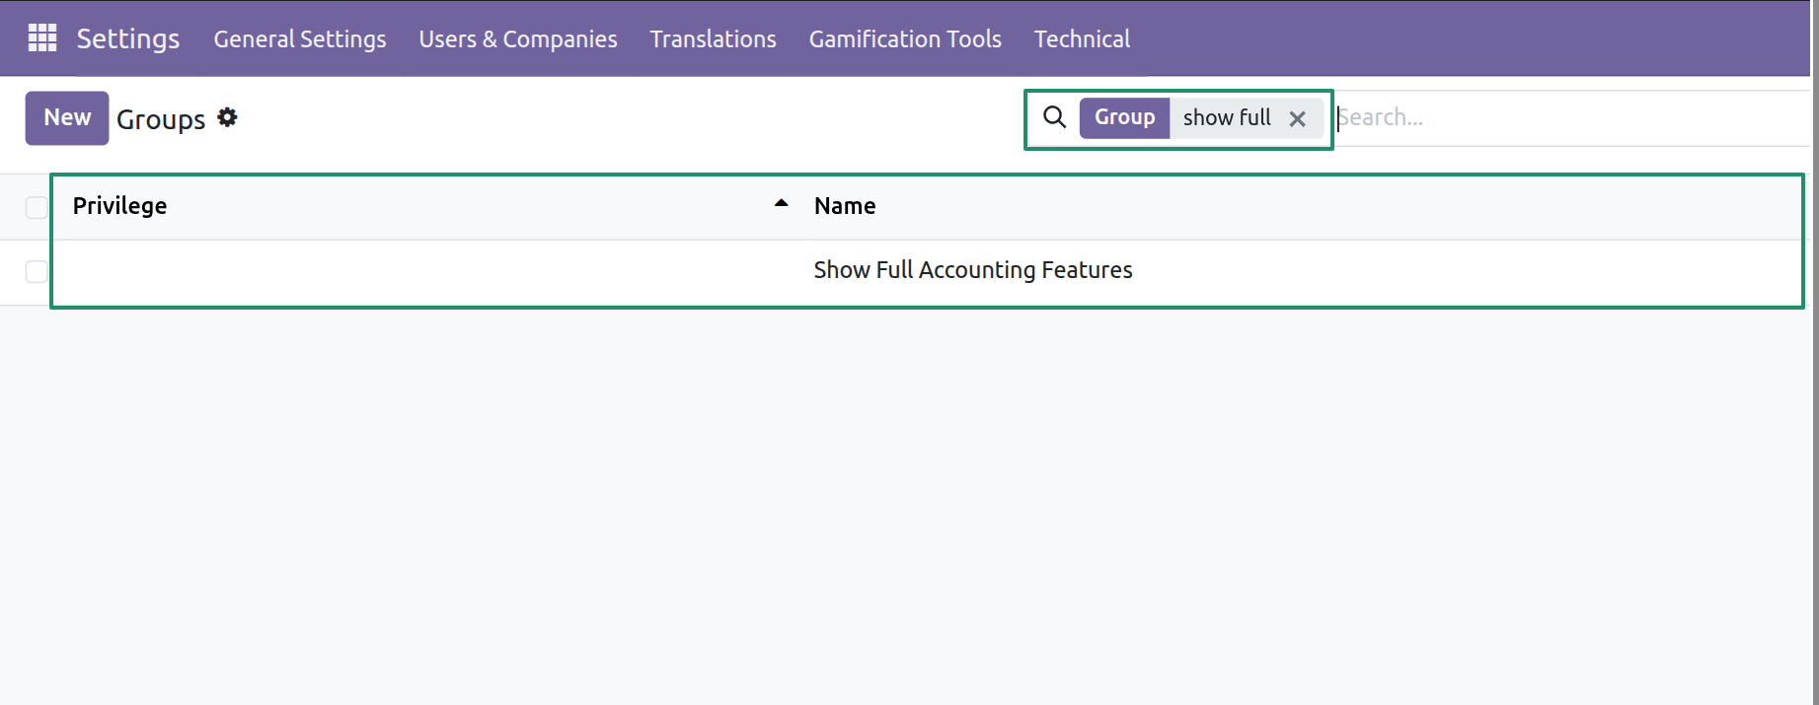Sort by the Name column header
This screenshot has height=705, width=1819.
click(845, 205)
